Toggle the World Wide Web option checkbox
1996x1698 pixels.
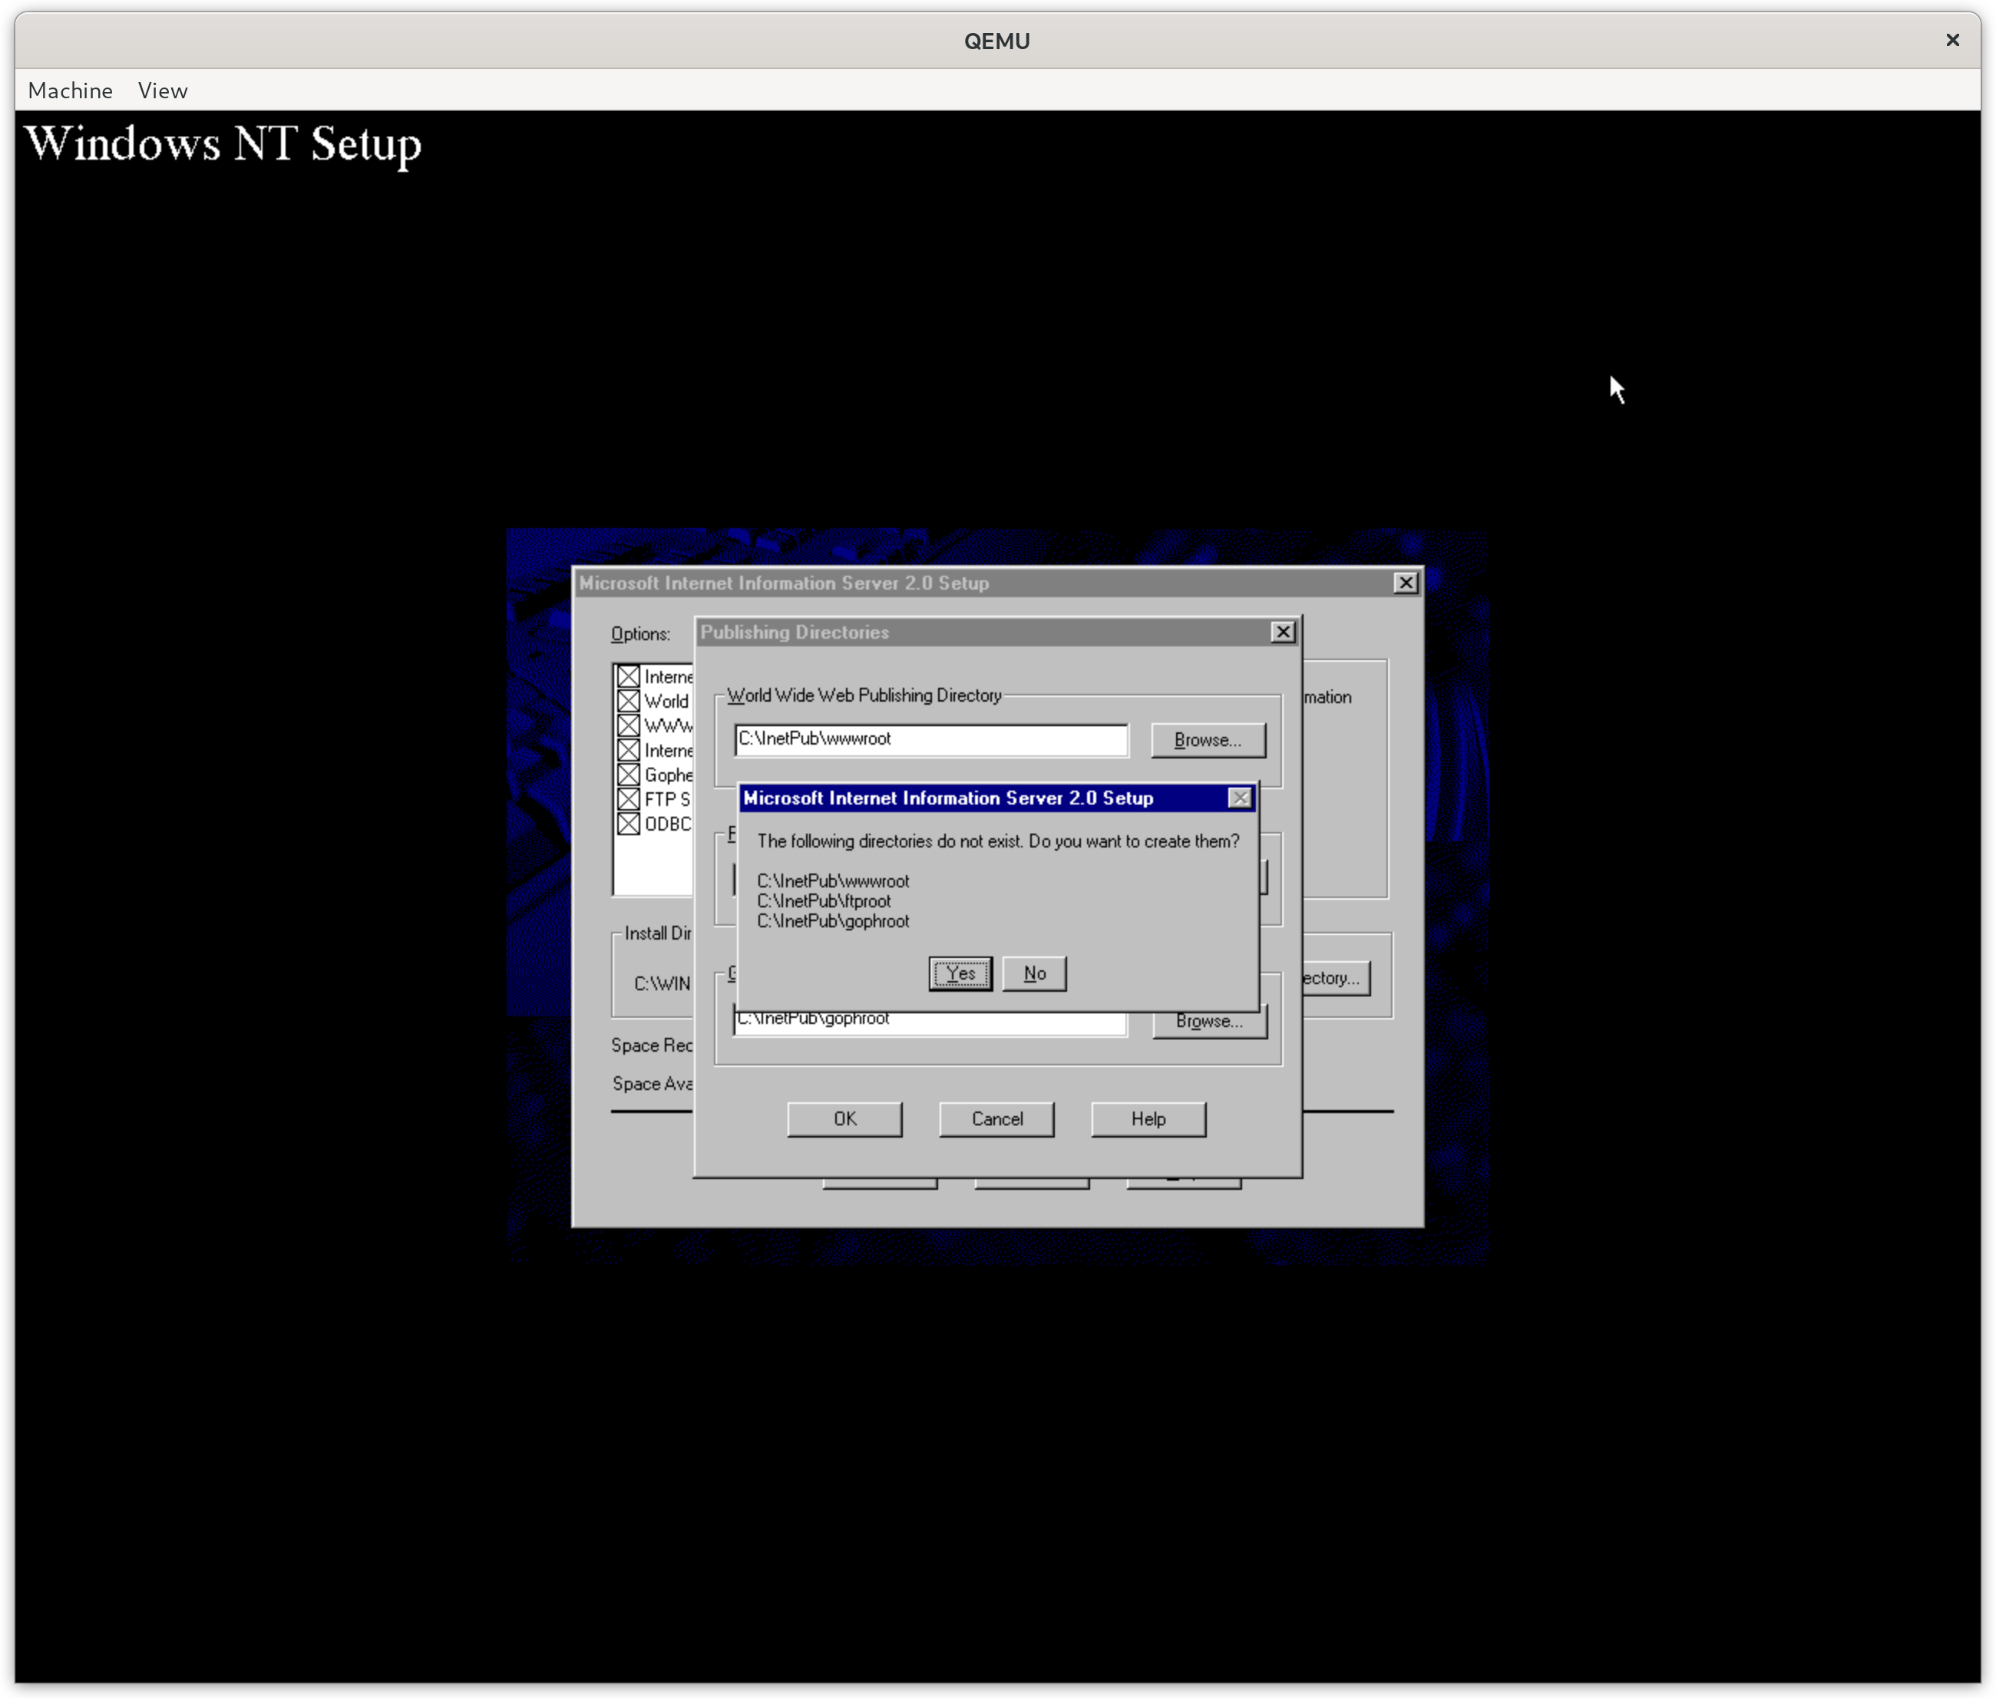pyautogui.click(x=629, y=701)
